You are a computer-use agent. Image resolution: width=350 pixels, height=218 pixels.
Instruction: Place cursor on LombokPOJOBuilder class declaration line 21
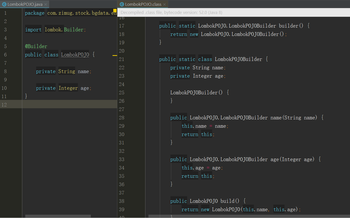(238, 59)
